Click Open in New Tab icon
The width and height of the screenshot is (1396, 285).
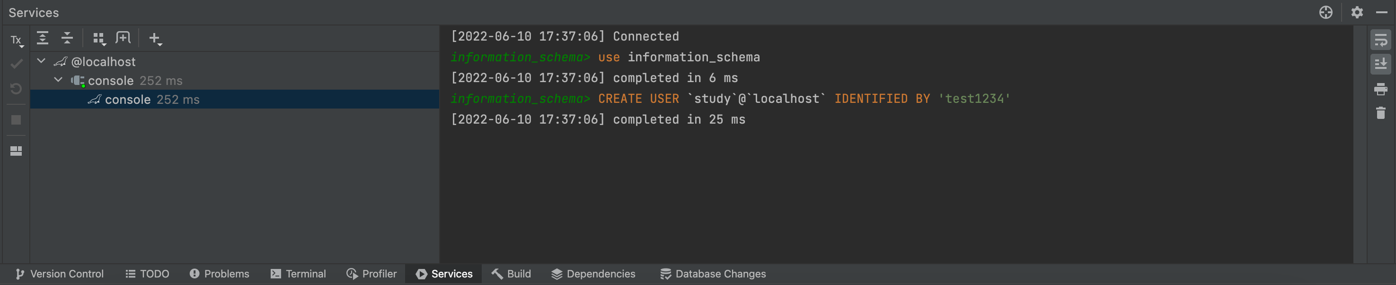pos(123,38)
